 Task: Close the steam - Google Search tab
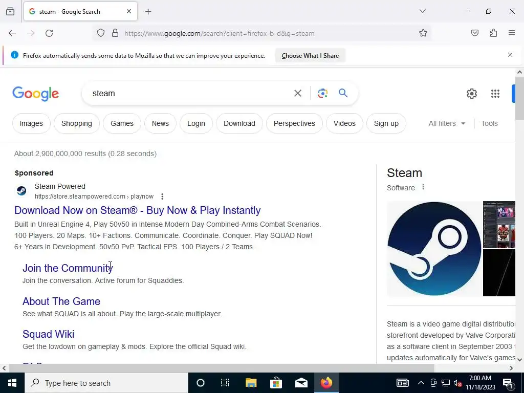(x=128, y=11)
